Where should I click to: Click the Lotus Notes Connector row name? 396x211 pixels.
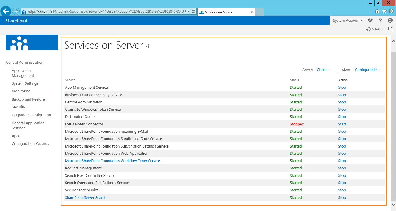pos(84,124)
